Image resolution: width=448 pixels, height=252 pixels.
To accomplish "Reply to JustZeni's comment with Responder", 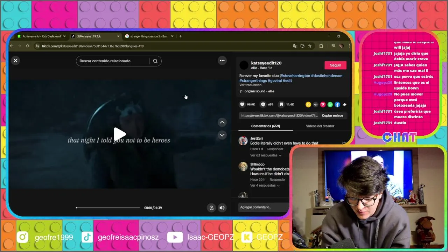I will (x=275, y=149).
